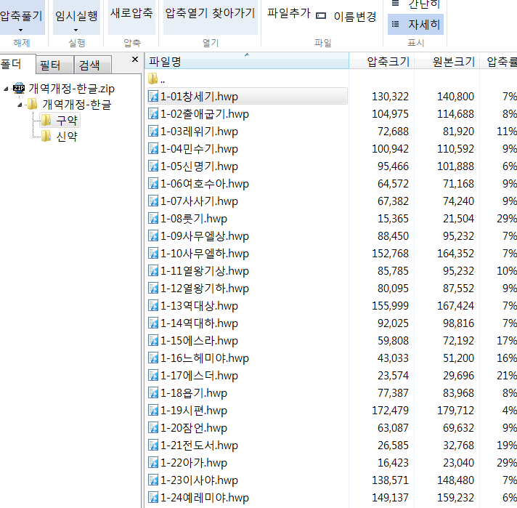Image resolution: width=517 pixels, height=508 pixels.
Task: Select file icon of 1-16느헤미야.hwp
Action: [x=153, y=358]
